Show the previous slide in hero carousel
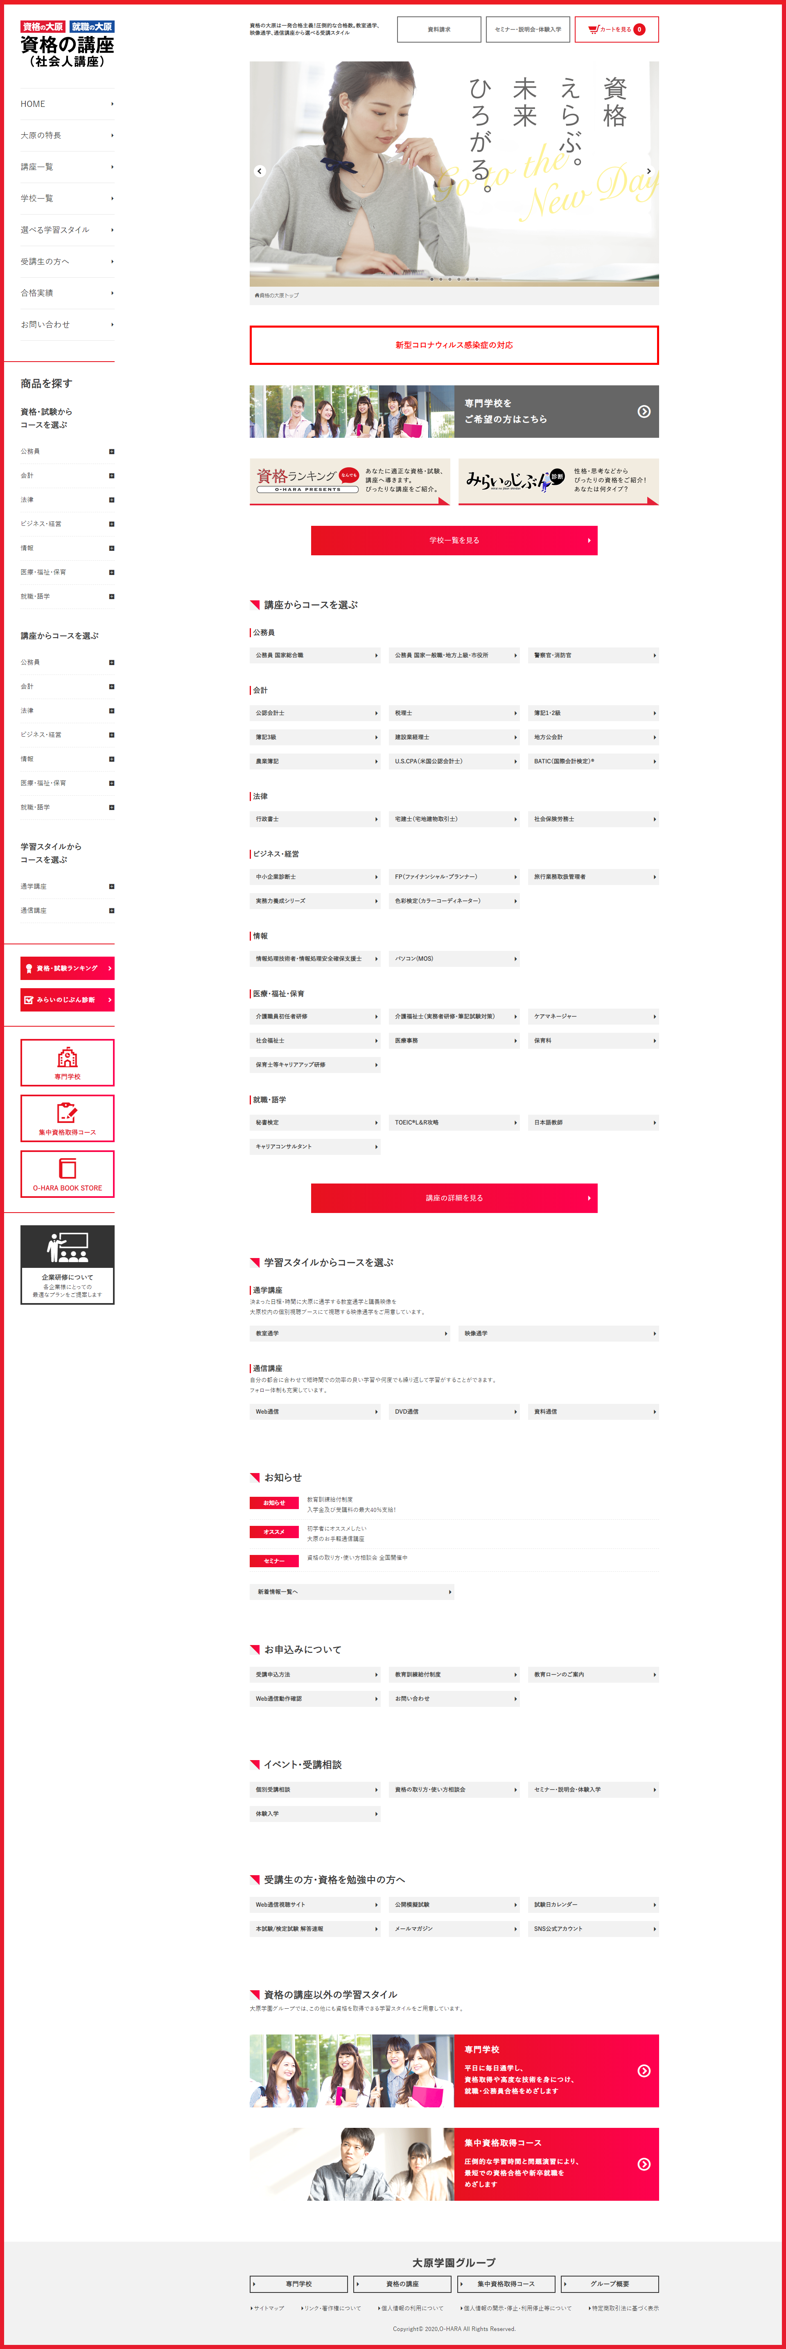This screenshot has height=2349, width=786. click(259, 170)
